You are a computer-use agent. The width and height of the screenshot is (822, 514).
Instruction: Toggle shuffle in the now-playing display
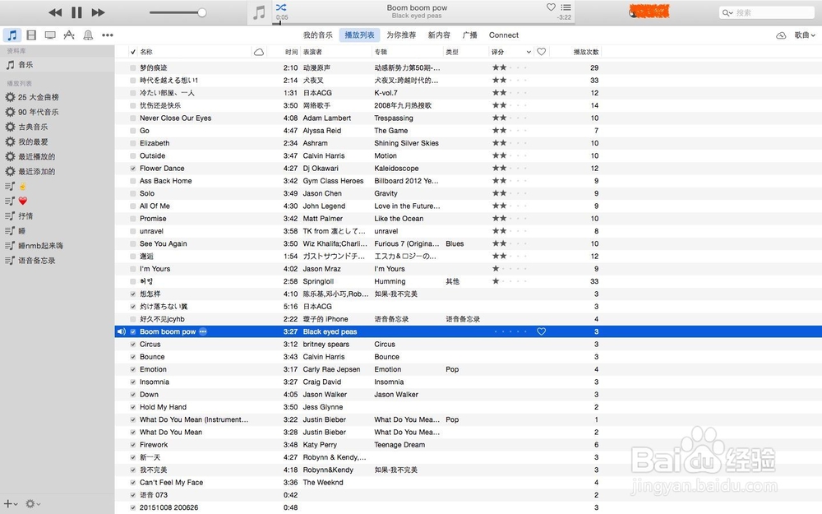click(281, 7)
